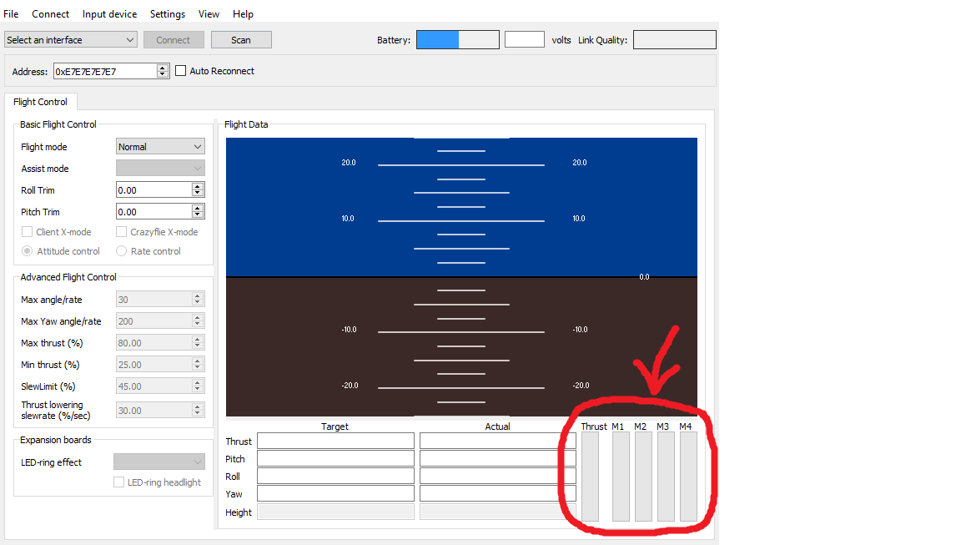The height and width of the screenshot is (545, 961).
Task: Select the Rate control radio button
Action: [121, 250]
